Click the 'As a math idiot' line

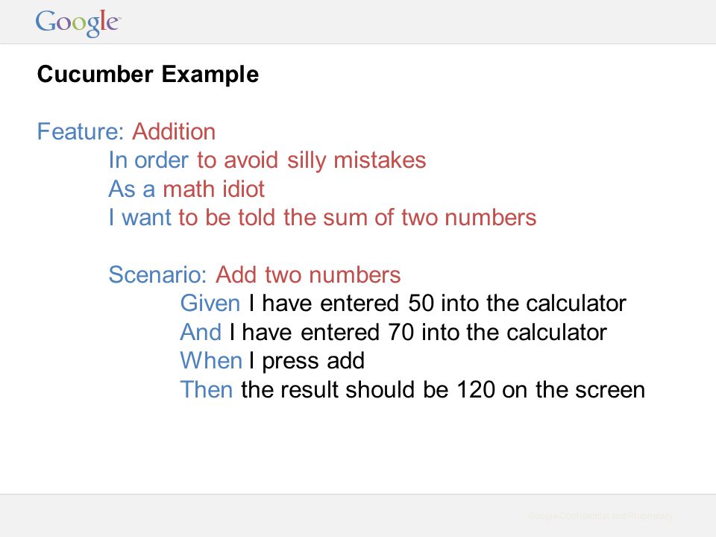[186, 189]
